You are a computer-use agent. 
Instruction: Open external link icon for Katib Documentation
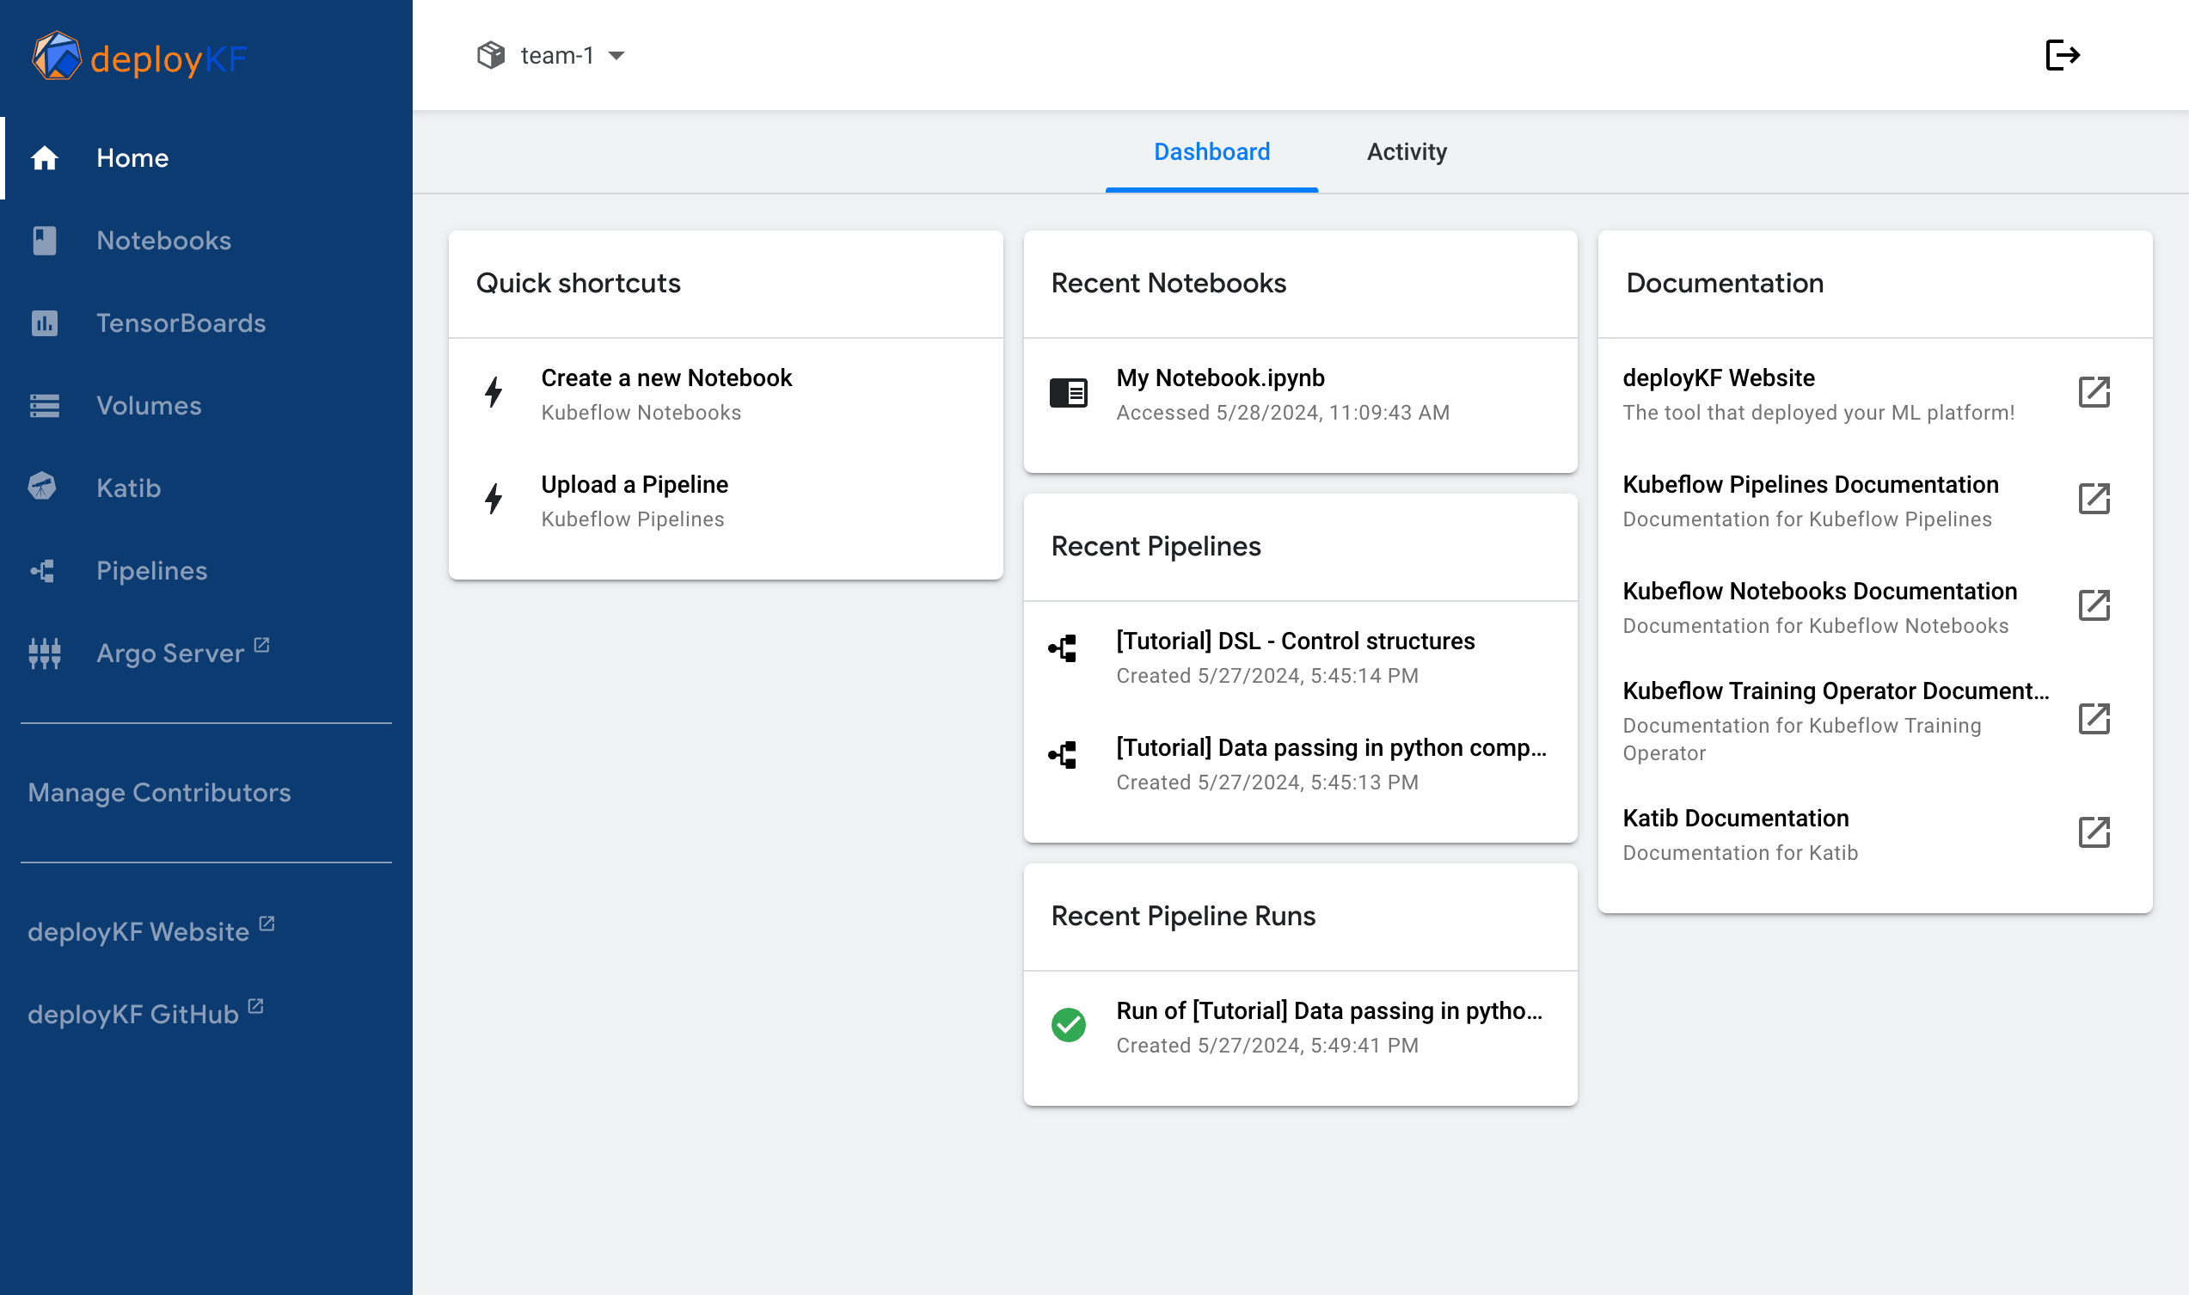[2094, 832]
